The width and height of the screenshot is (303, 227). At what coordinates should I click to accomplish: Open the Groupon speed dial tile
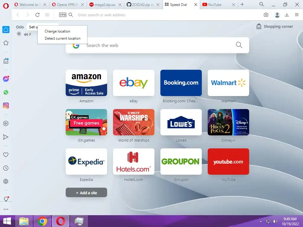[x=181, y=162]
